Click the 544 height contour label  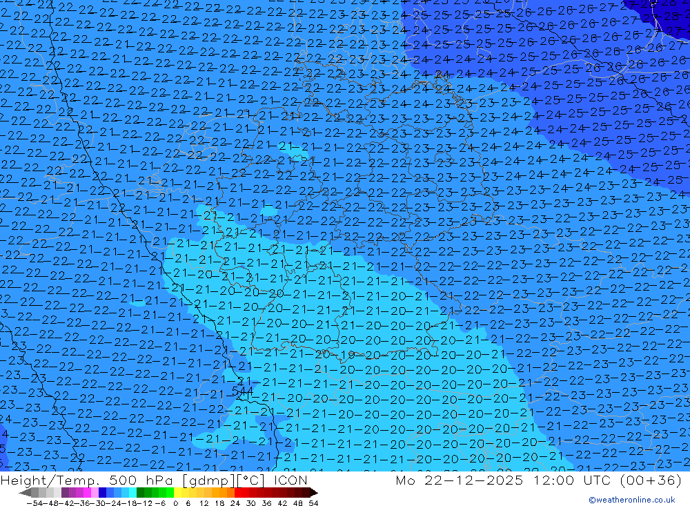click(242, 391)
